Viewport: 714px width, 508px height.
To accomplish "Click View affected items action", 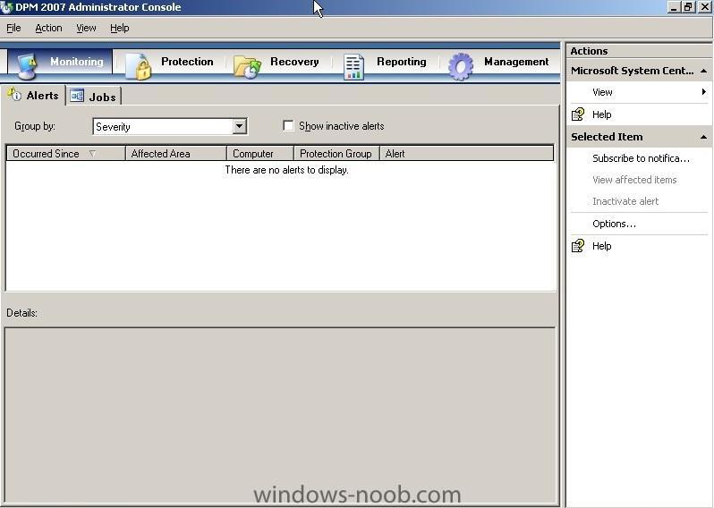I will pos(634,180).
